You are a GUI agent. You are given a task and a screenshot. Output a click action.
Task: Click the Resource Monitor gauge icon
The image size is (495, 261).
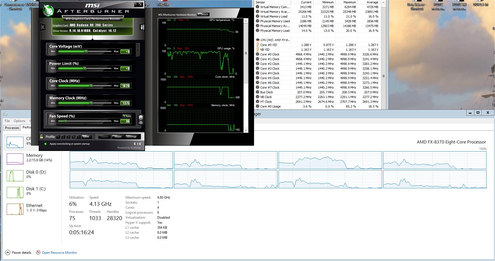pos(38,252)
